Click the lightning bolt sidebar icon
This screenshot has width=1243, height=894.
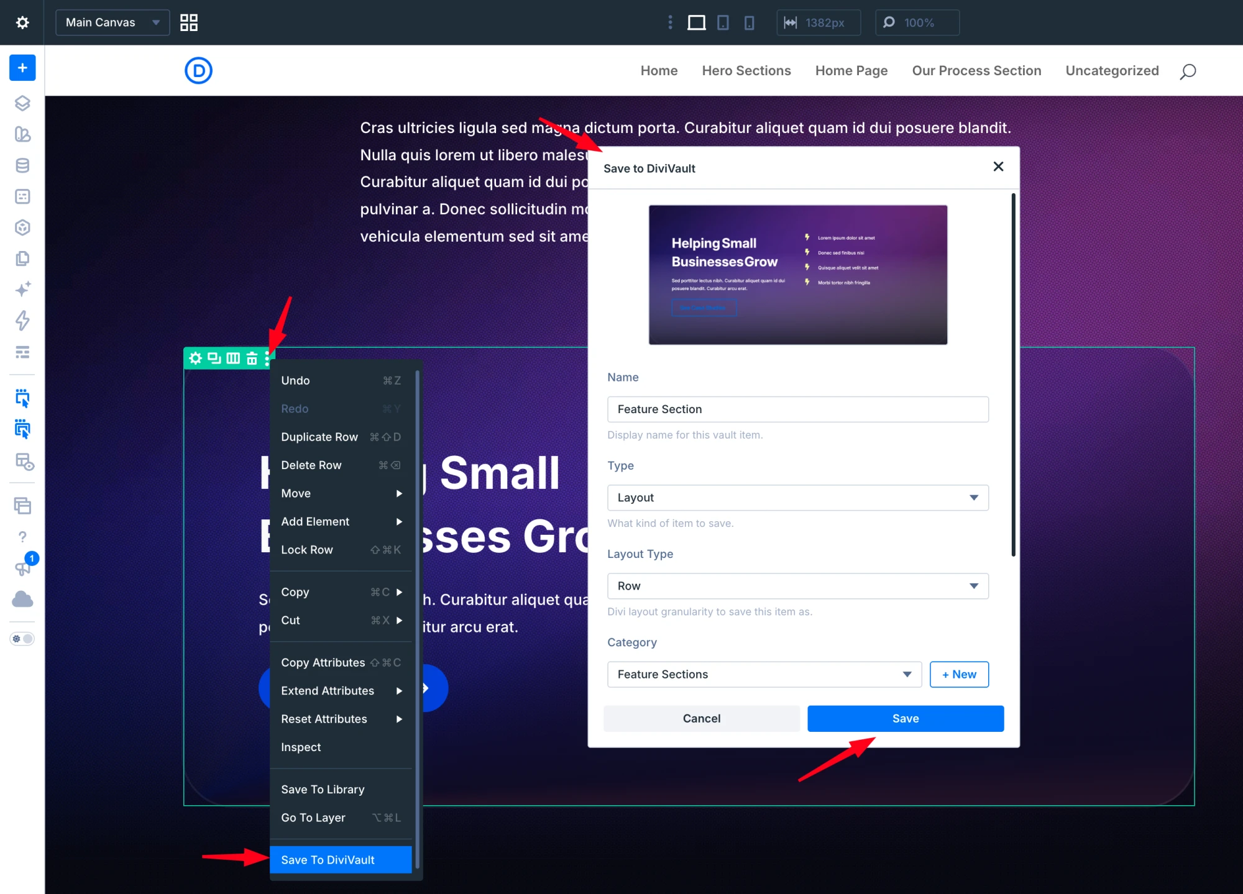pyautogui.click(x=22, y=321)
